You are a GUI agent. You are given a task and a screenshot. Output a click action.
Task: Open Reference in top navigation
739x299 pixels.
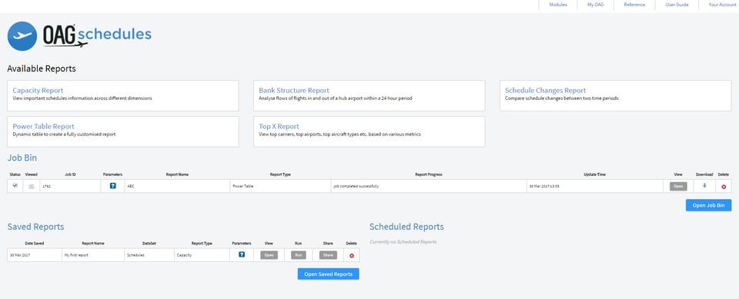tap(634, 5)
